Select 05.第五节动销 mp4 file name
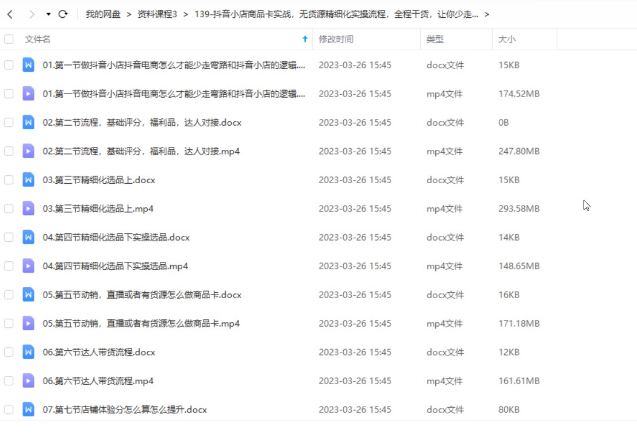The image size is (637, 437). tap(141, 323)
